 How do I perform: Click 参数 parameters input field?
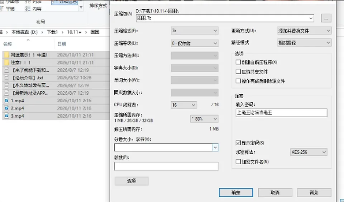[x=166, y=166]
